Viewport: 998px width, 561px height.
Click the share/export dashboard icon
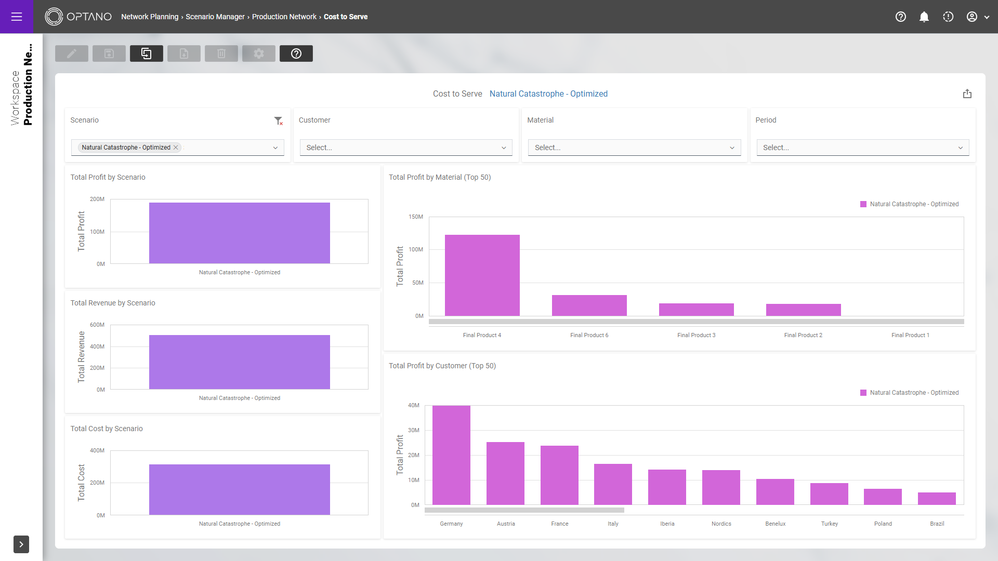click(967, 94)
